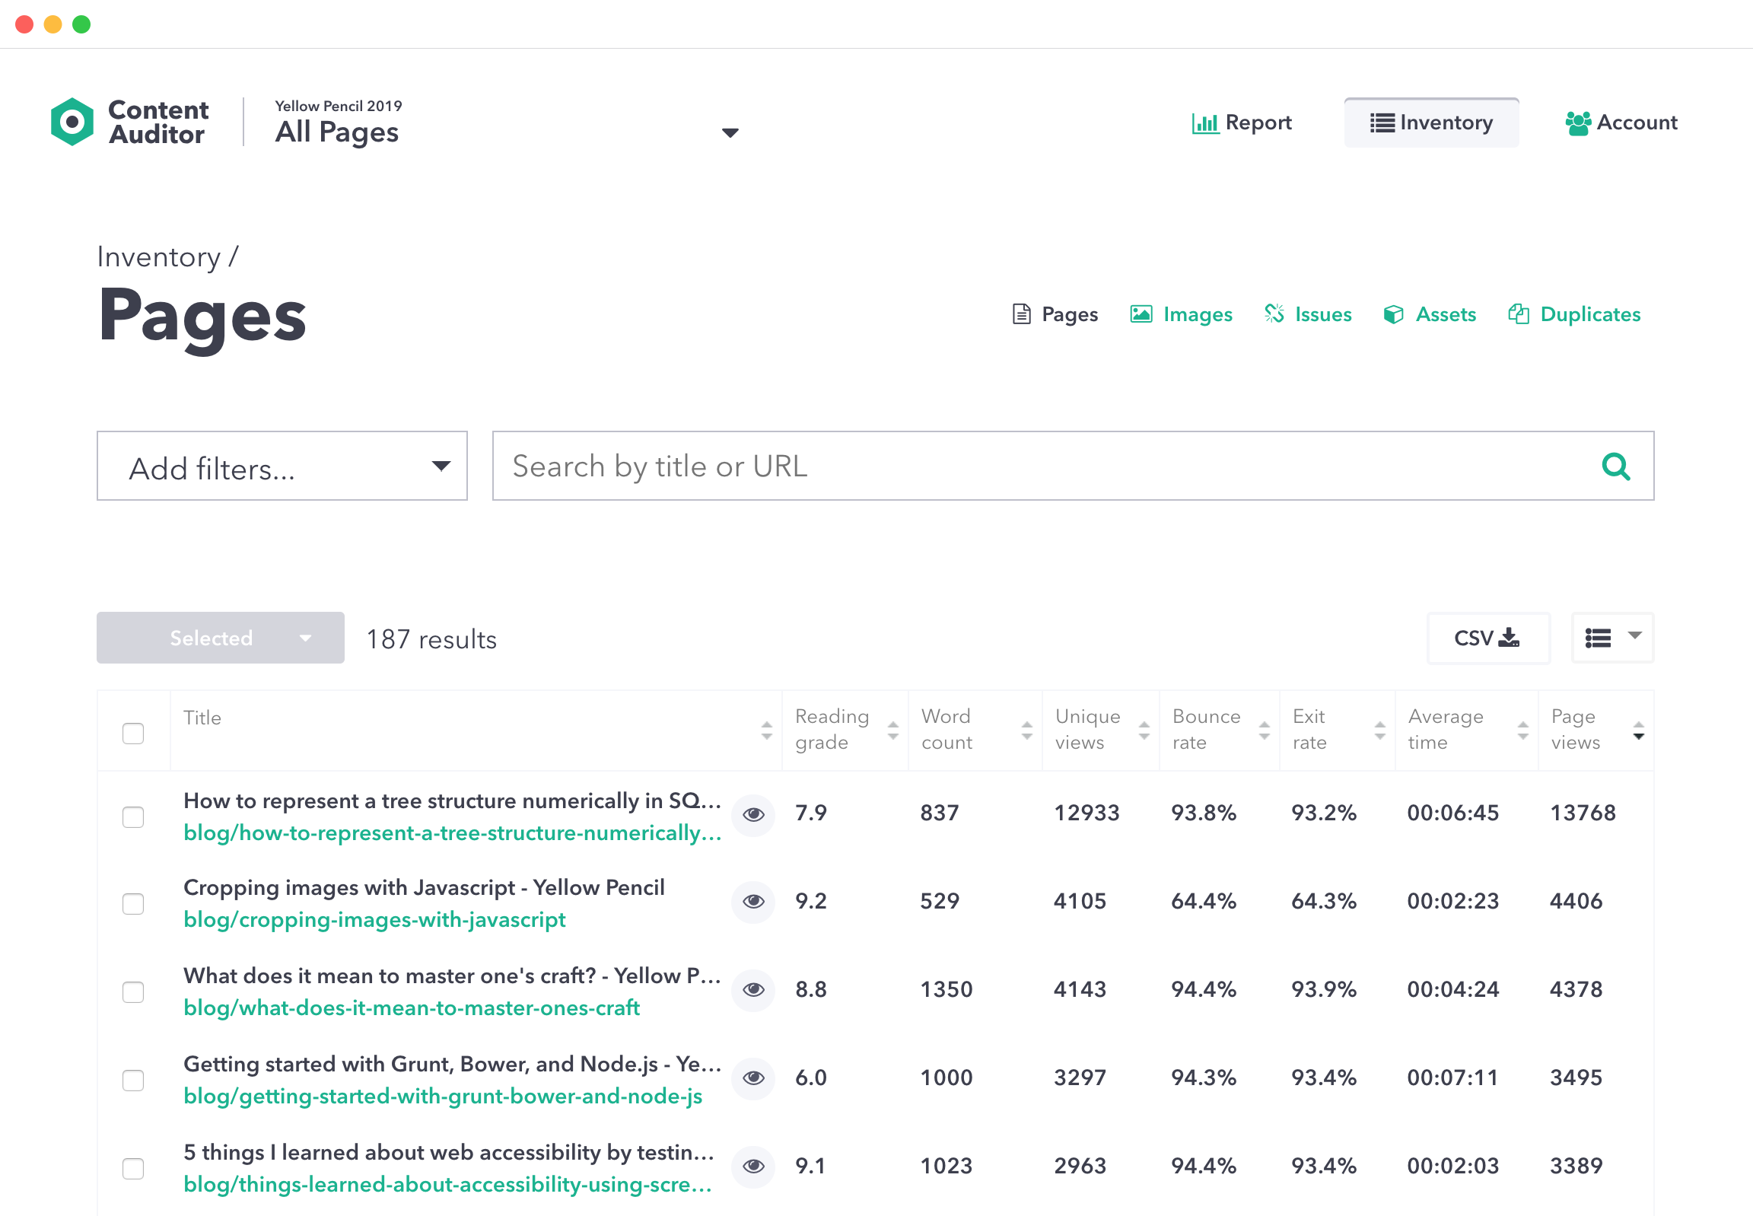The image size is (1753, 1216).
Task: Open the Issues section via its icon
Action: point(1274,314)
